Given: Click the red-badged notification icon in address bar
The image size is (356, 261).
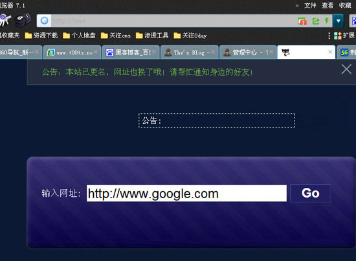Looking at the screenshot, I should 302,21.
